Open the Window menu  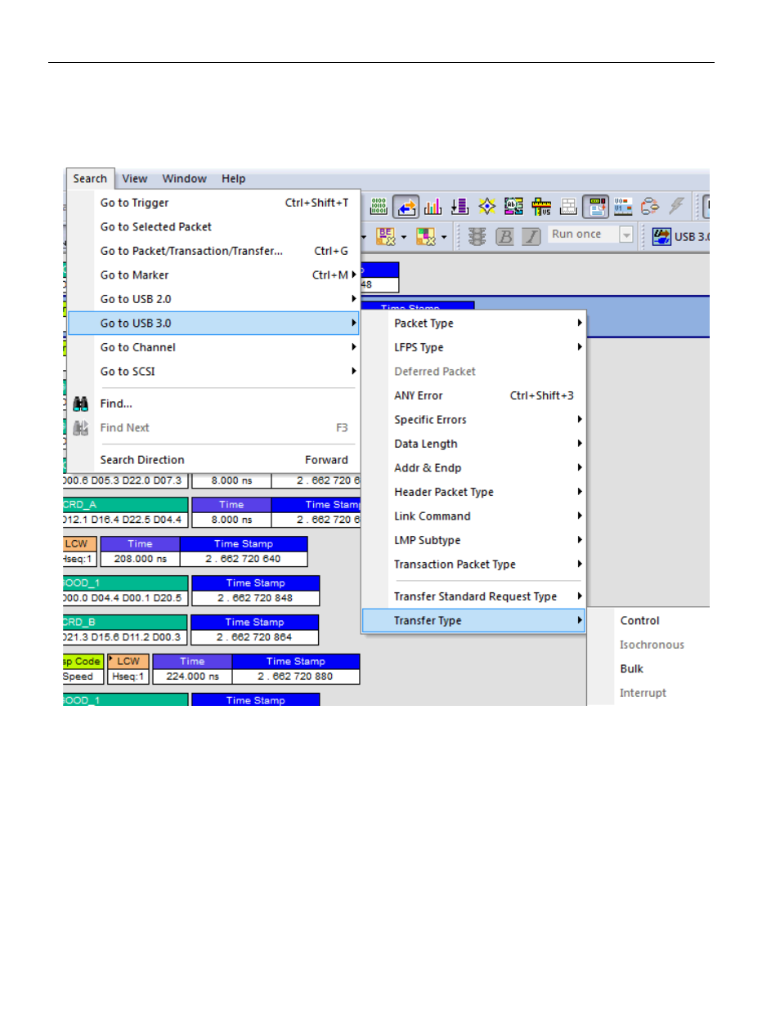[184, 179]
